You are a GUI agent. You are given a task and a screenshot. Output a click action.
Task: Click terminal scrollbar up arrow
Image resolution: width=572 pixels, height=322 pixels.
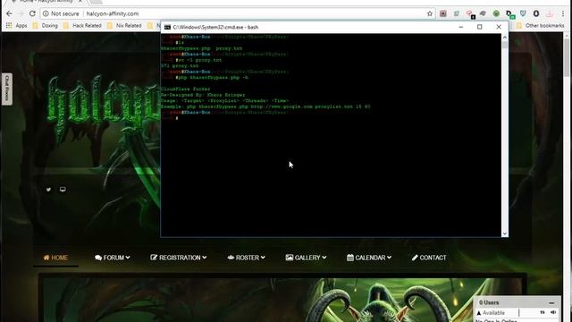pos(505,38)
